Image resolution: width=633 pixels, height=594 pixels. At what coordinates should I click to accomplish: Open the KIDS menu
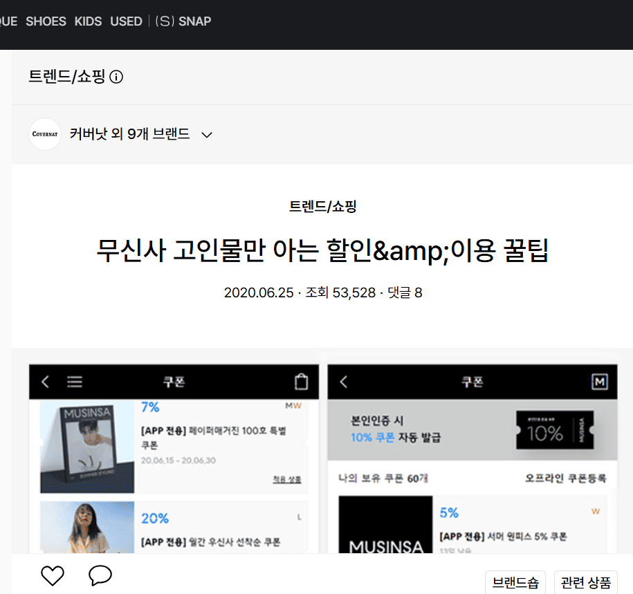pos(88,21)
